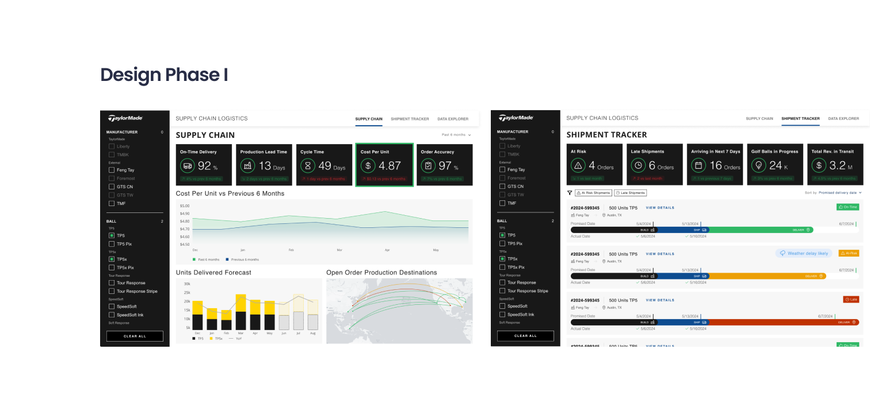Open the Data Explorer tab on the Supply Chain screen
This screenshot has height=407, width=870.
coord(453,119)
